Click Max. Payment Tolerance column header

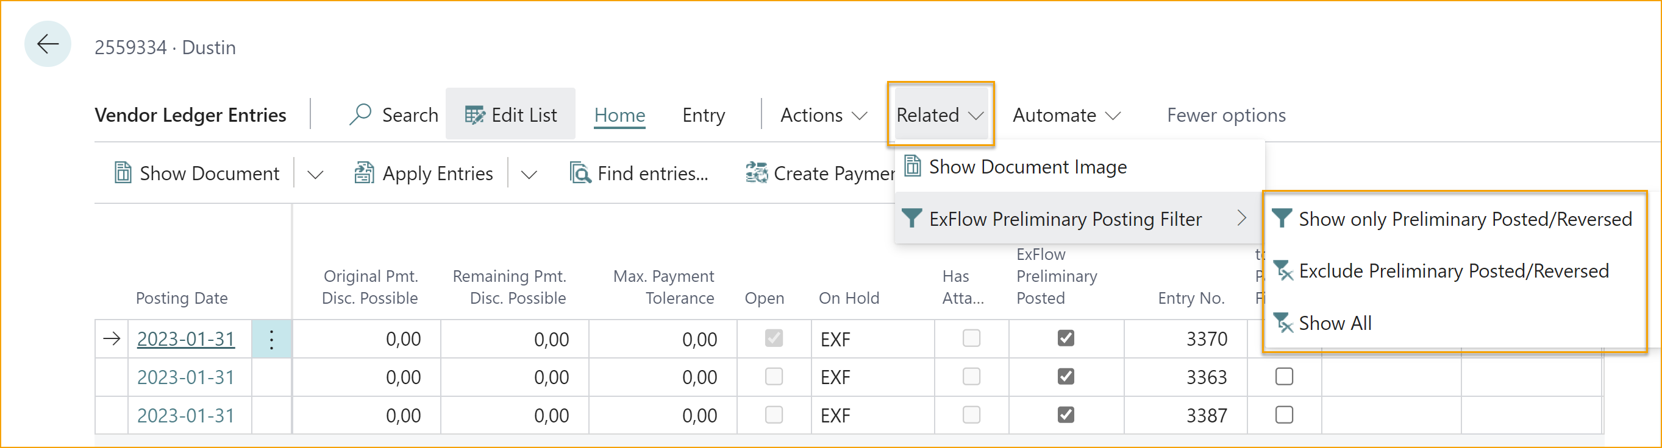[663, 287]
